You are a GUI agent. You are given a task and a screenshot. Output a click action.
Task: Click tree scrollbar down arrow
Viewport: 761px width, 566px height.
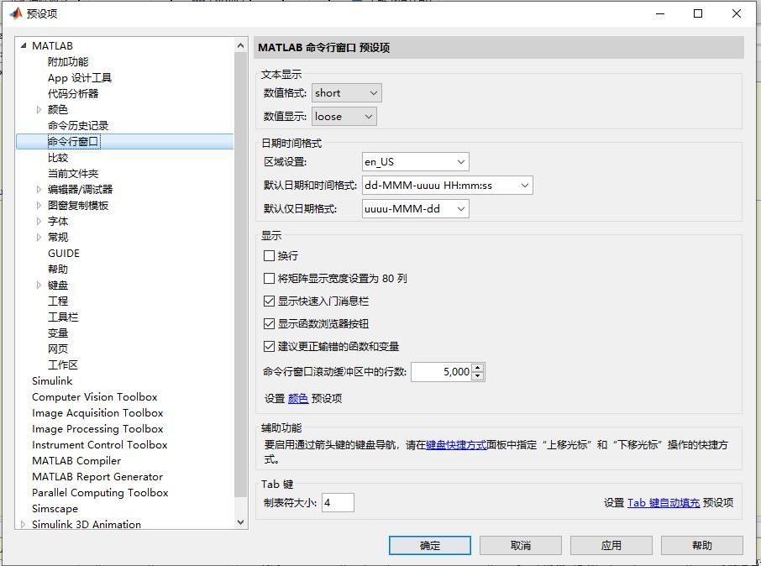(x=241, y=522)
